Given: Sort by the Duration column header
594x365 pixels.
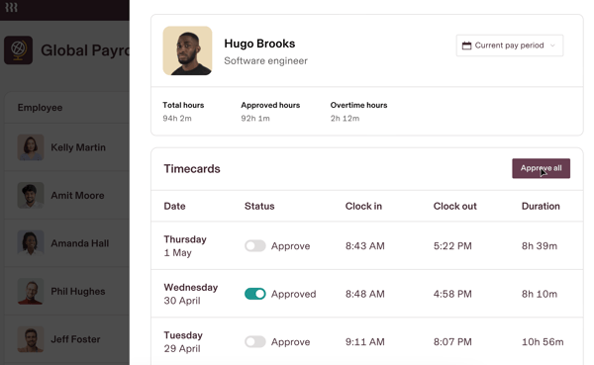Looking at the screenshot, I should pyautogui.click(x=541, y=206).
